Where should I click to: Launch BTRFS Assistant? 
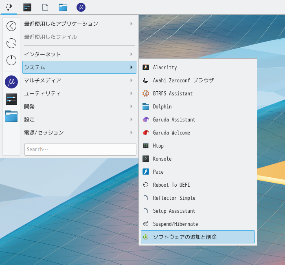pyautogui.click(x=198, y=93)
